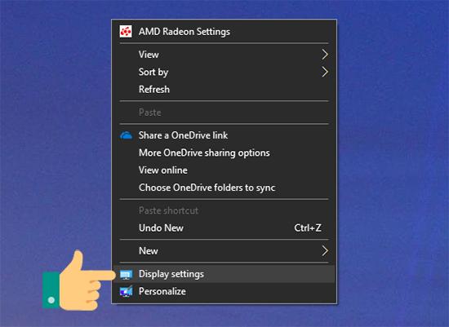
Task: Open the New submenu entry
Action: 224,251
